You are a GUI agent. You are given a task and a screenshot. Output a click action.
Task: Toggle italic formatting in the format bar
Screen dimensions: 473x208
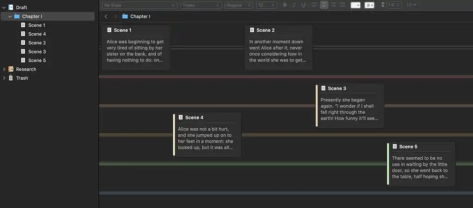[x=294, y=5]
